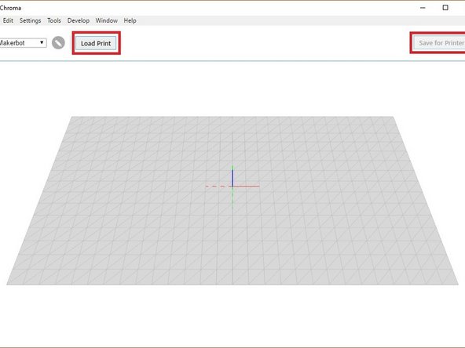Open the Window menu
Screen dimensions: 465x348
107,20
